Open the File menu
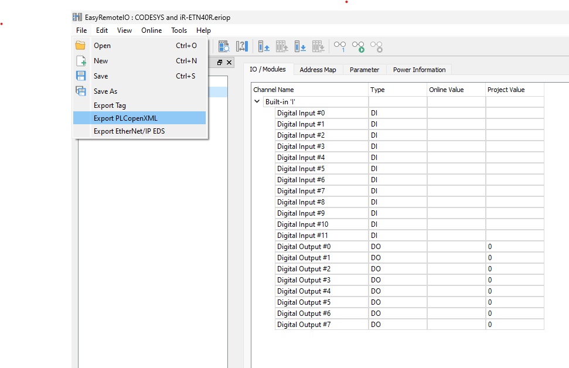 (81, 30)
